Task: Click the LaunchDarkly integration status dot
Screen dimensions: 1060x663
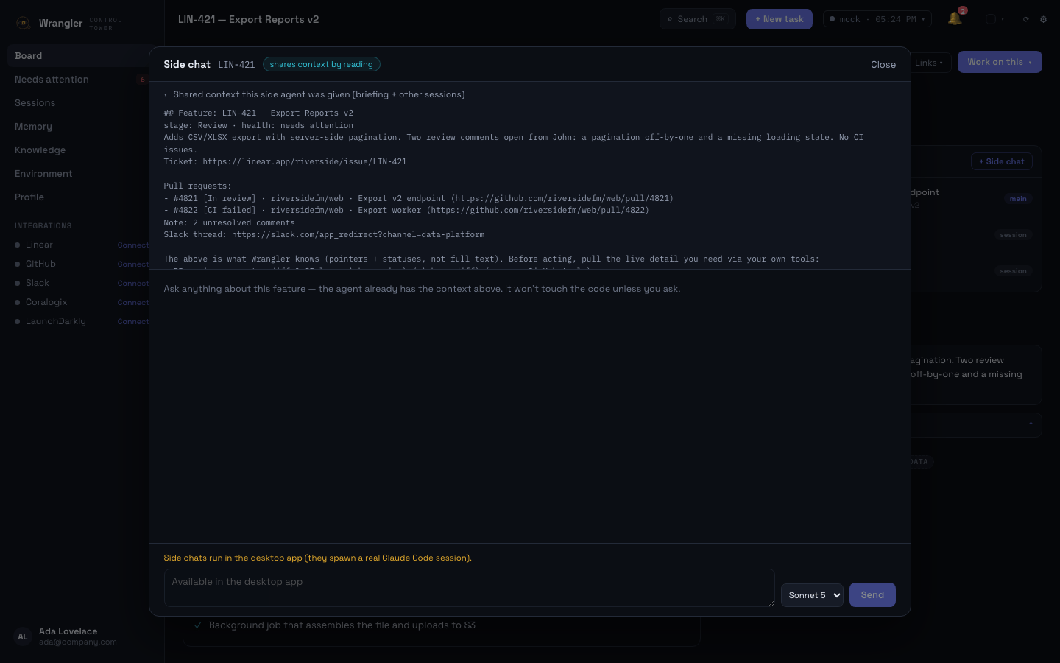Action: coord(18,321)
